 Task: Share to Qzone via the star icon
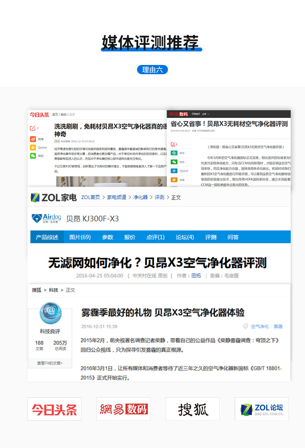pos(33,147)
